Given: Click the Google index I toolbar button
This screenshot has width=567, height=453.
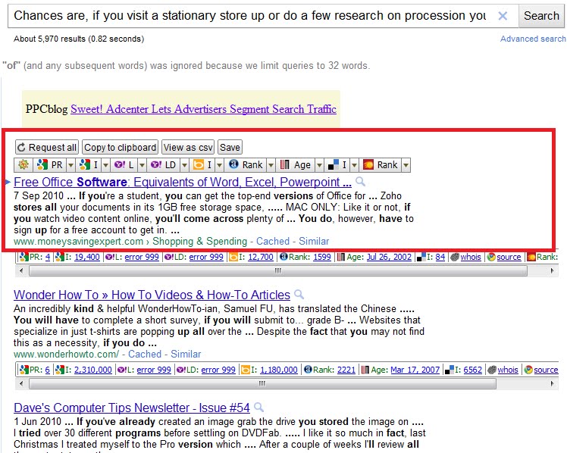Looking at the screenshot, I should click(x=89, y=165).
